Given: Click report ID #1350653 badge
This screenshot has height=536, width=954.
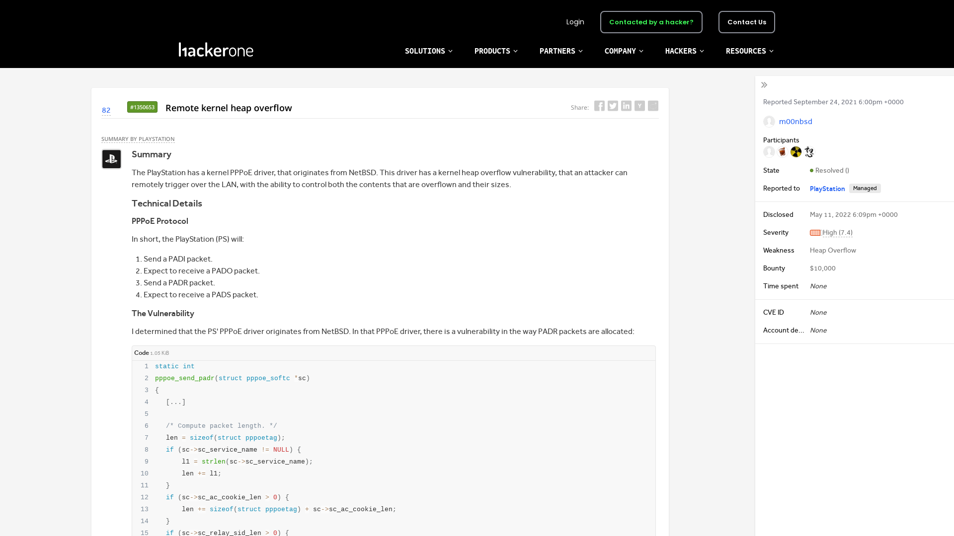Looking at the screenshot, I should 142,107.
